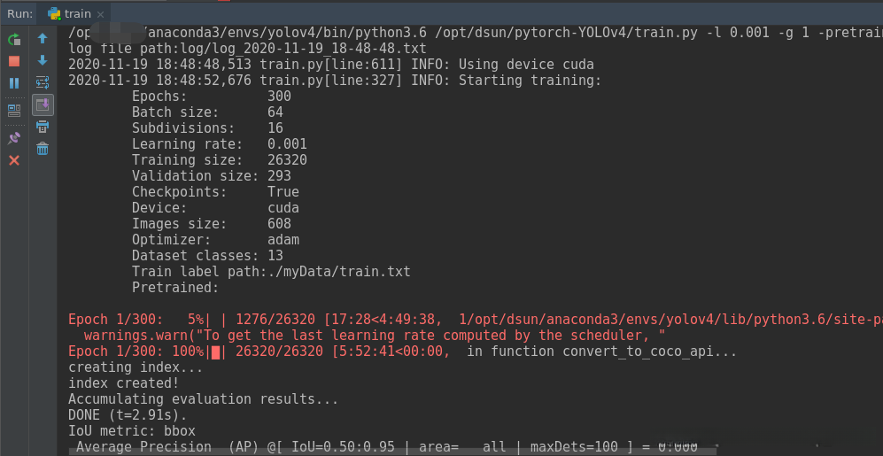Click the Train label path line
Screen dimensions: 883x456
click(271, 272)
